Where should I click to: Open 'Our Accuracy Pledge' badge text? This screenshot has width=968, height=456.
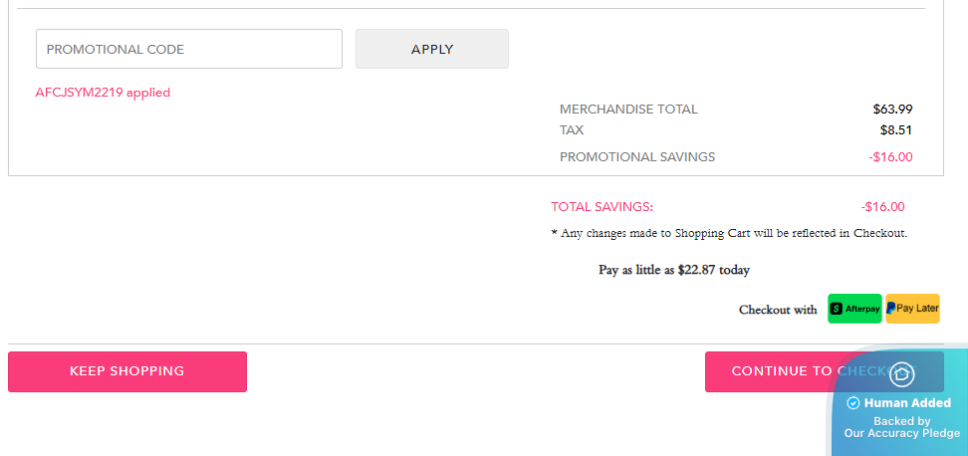click(x=902, y=433)
